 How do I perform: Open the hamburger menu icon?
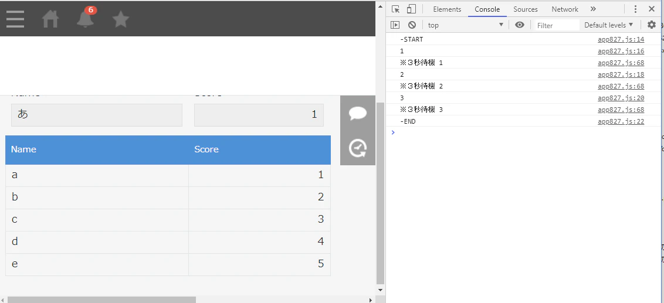coord(15,19)
